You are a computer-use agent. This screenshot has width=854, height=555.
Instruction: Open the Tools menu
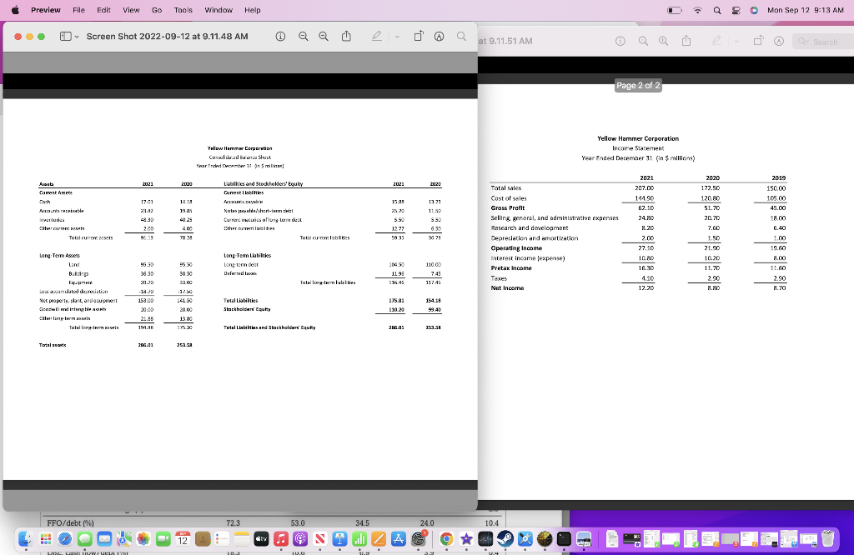tap(183, 10)
